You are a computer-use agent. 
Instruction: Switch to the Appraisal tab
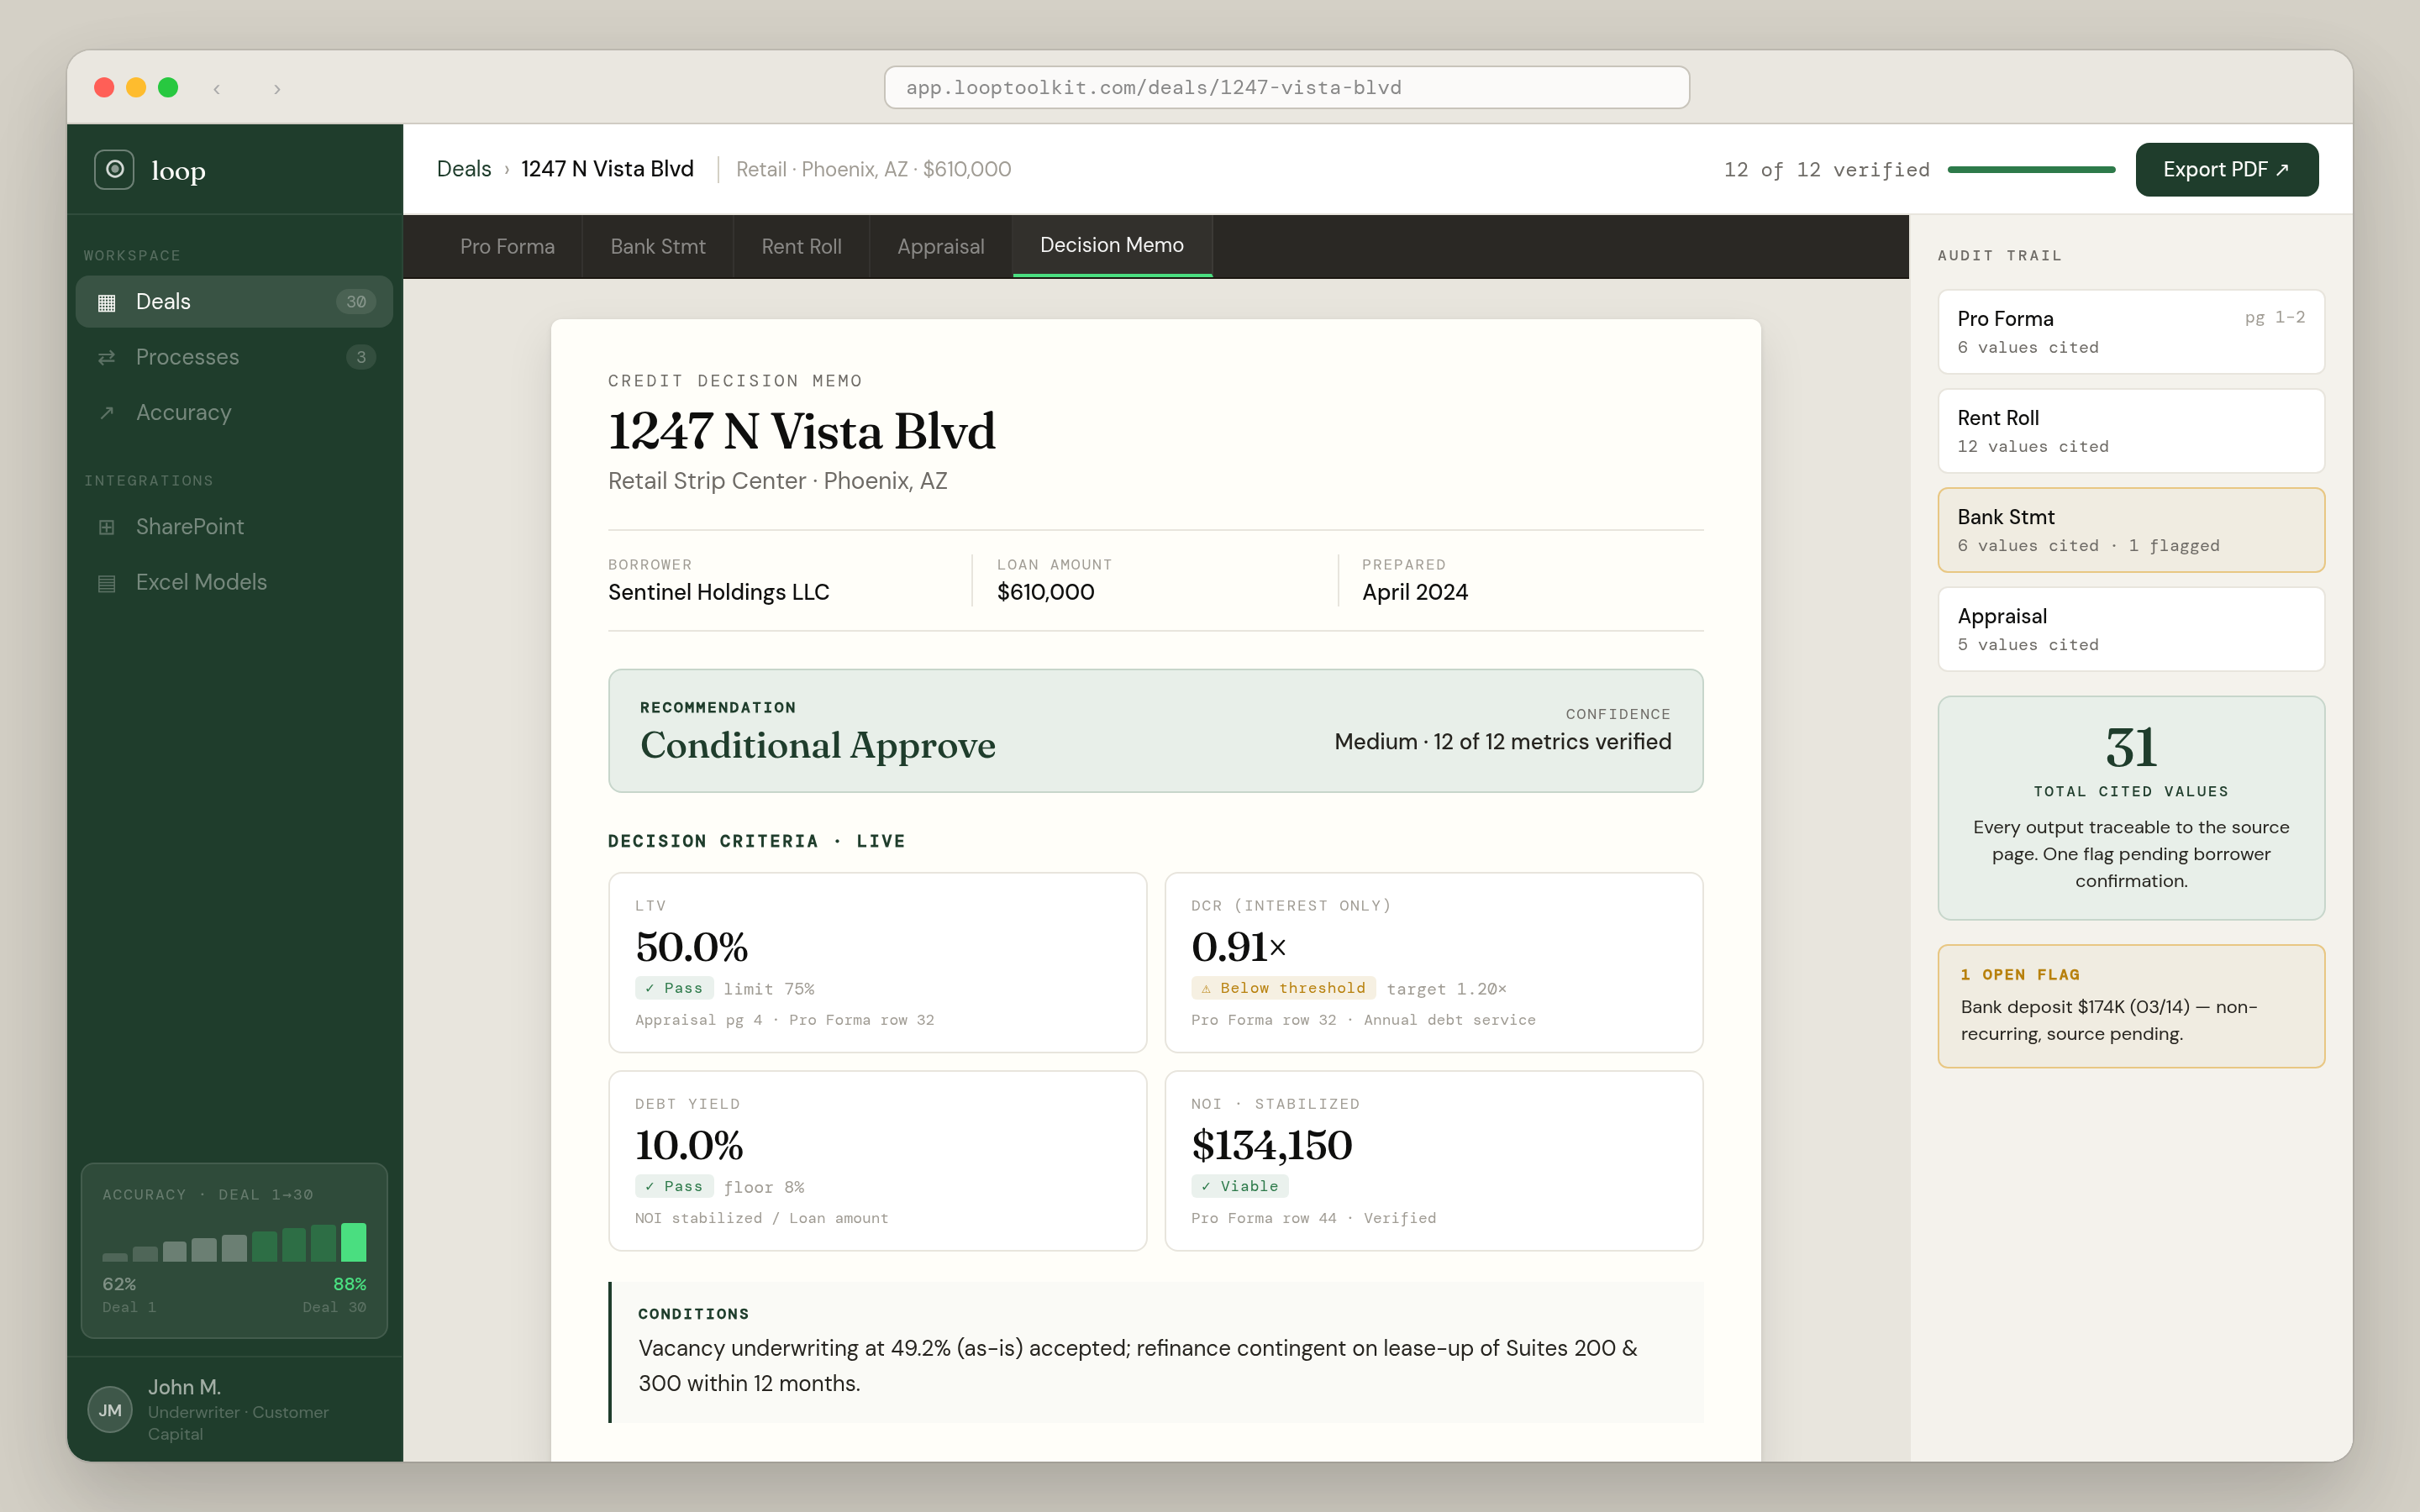[x=940, y=246]
